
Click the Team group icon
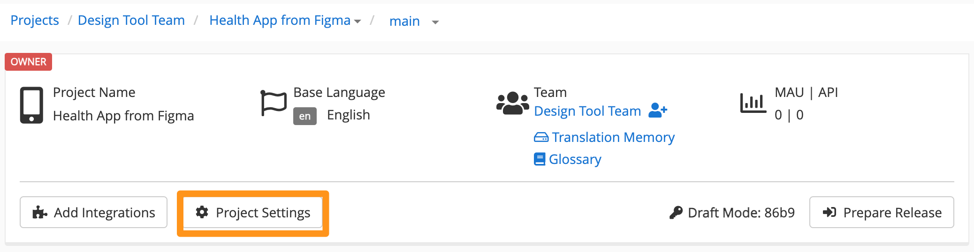513,103
